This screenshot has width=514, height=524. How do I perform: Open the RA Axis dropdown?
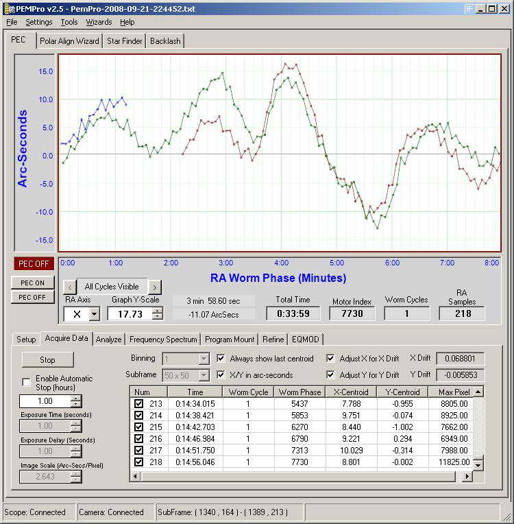(95, 314)
